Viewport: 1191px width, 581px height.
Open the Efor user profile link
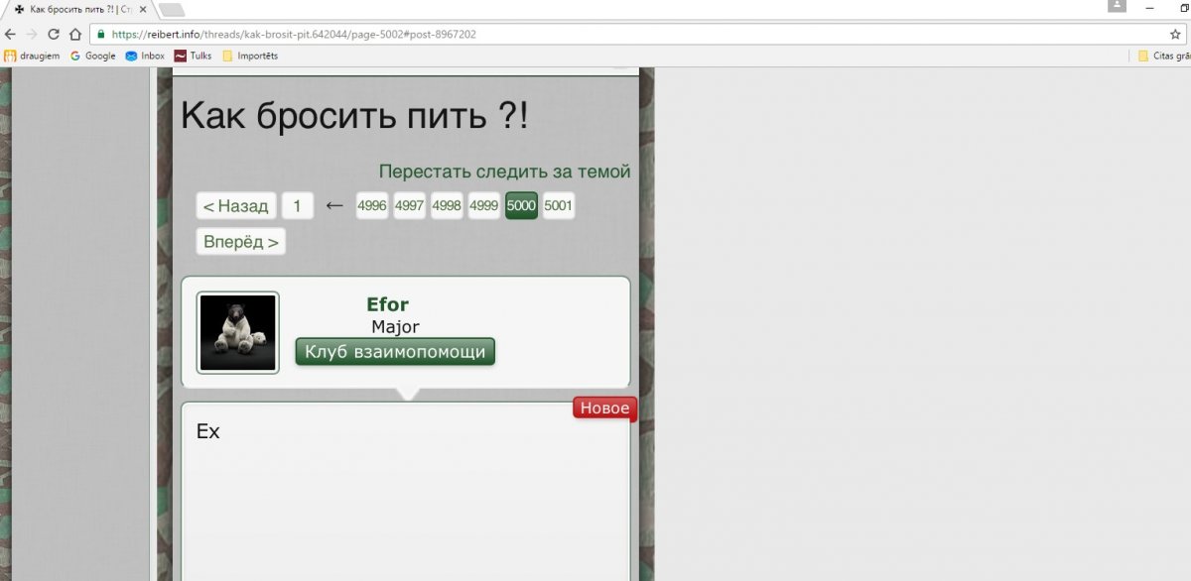coord(387,304)
